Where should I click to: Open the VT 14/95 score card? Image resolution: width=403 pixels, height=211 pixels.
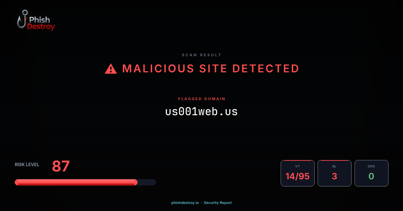click(298, 173)
